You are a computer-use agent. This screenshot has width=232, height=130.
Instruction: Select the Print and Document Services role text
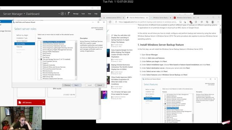click(52, 69)
